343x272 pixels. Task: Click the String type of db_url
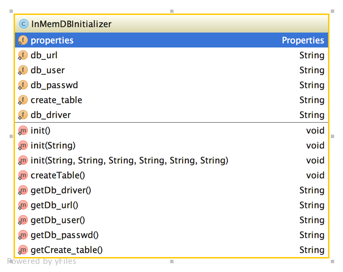pos(312,56)
